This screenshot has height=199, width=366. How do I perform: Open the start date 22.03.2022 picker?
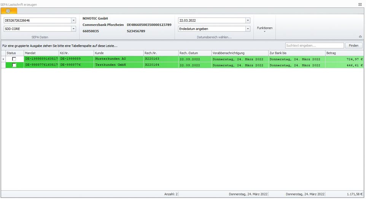pos(248,20)
